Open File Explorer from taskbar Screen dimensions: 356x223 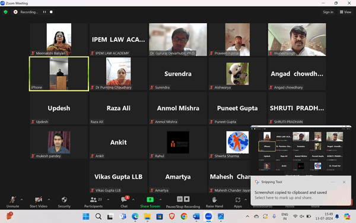[147, 216]
